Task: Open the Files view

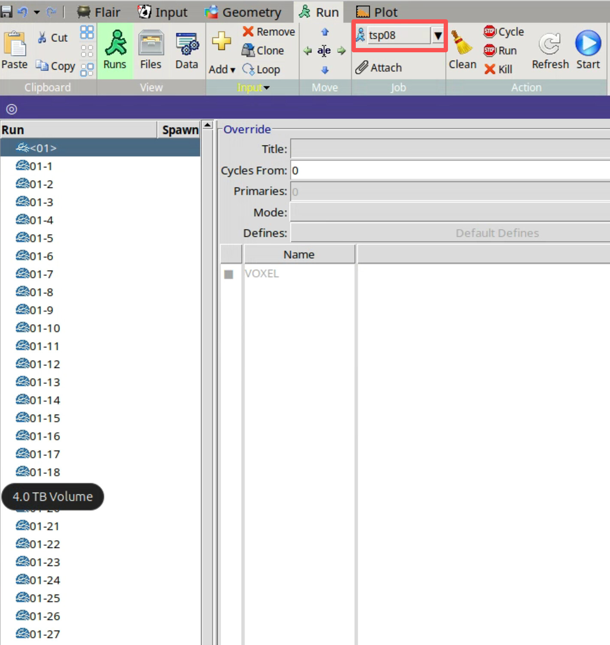Action: (x=150, y=50)
